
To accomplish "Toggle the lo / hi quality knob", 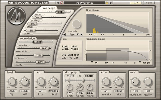I will [148, 81].
